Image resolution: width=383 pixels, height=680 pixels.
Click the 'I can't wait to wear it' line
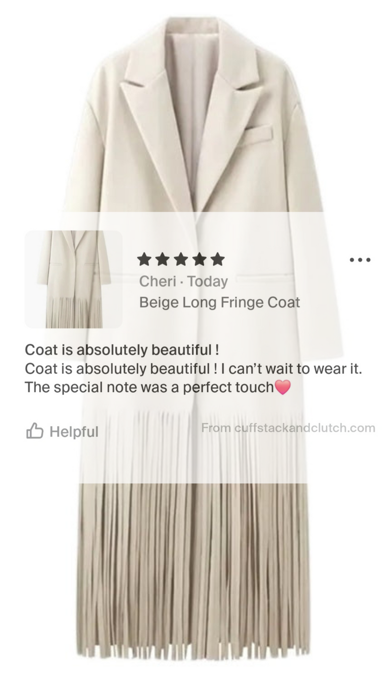[x=292, y=369]
